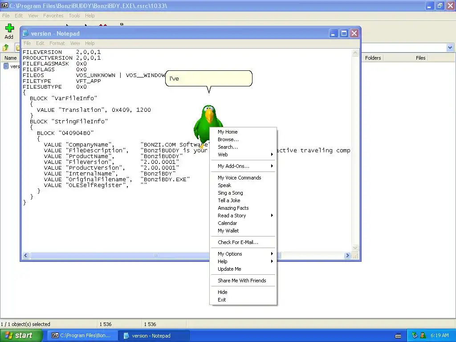456x342 pixels.
Task: Choose Browse... from the parrot menu
Action: click(243, 139)
